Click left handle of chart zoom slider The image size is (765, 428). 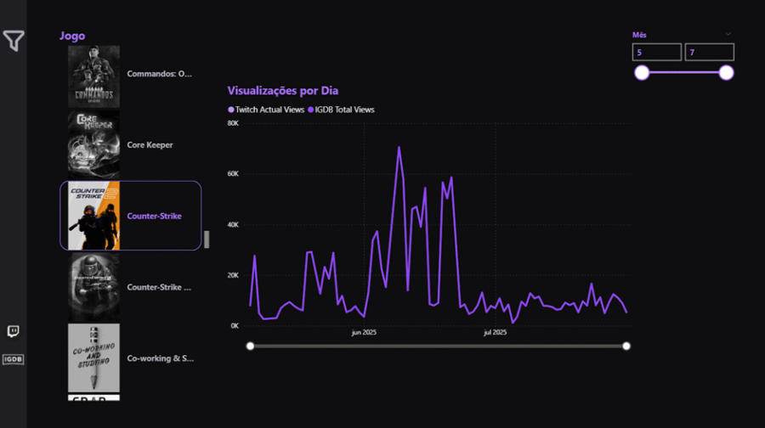pos(250,346)
